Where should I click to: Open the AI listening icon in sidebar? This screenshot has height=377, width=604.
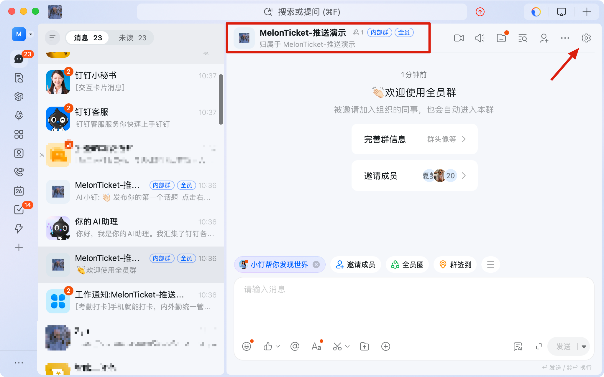pyautogui.click(x=19, y=115)
